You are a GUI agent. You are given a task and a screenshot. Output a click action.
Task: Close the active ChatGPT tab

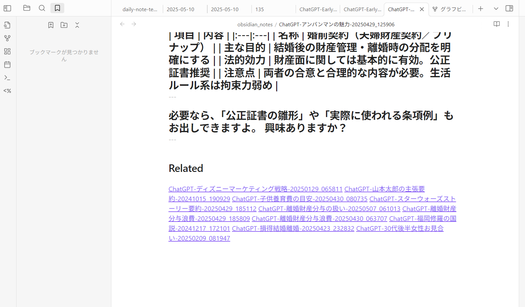[x=422, y=9]
